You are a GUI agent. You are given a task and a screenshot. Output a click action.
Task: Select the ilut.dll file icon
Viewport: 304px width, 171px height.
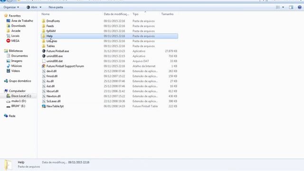point(44,86)
